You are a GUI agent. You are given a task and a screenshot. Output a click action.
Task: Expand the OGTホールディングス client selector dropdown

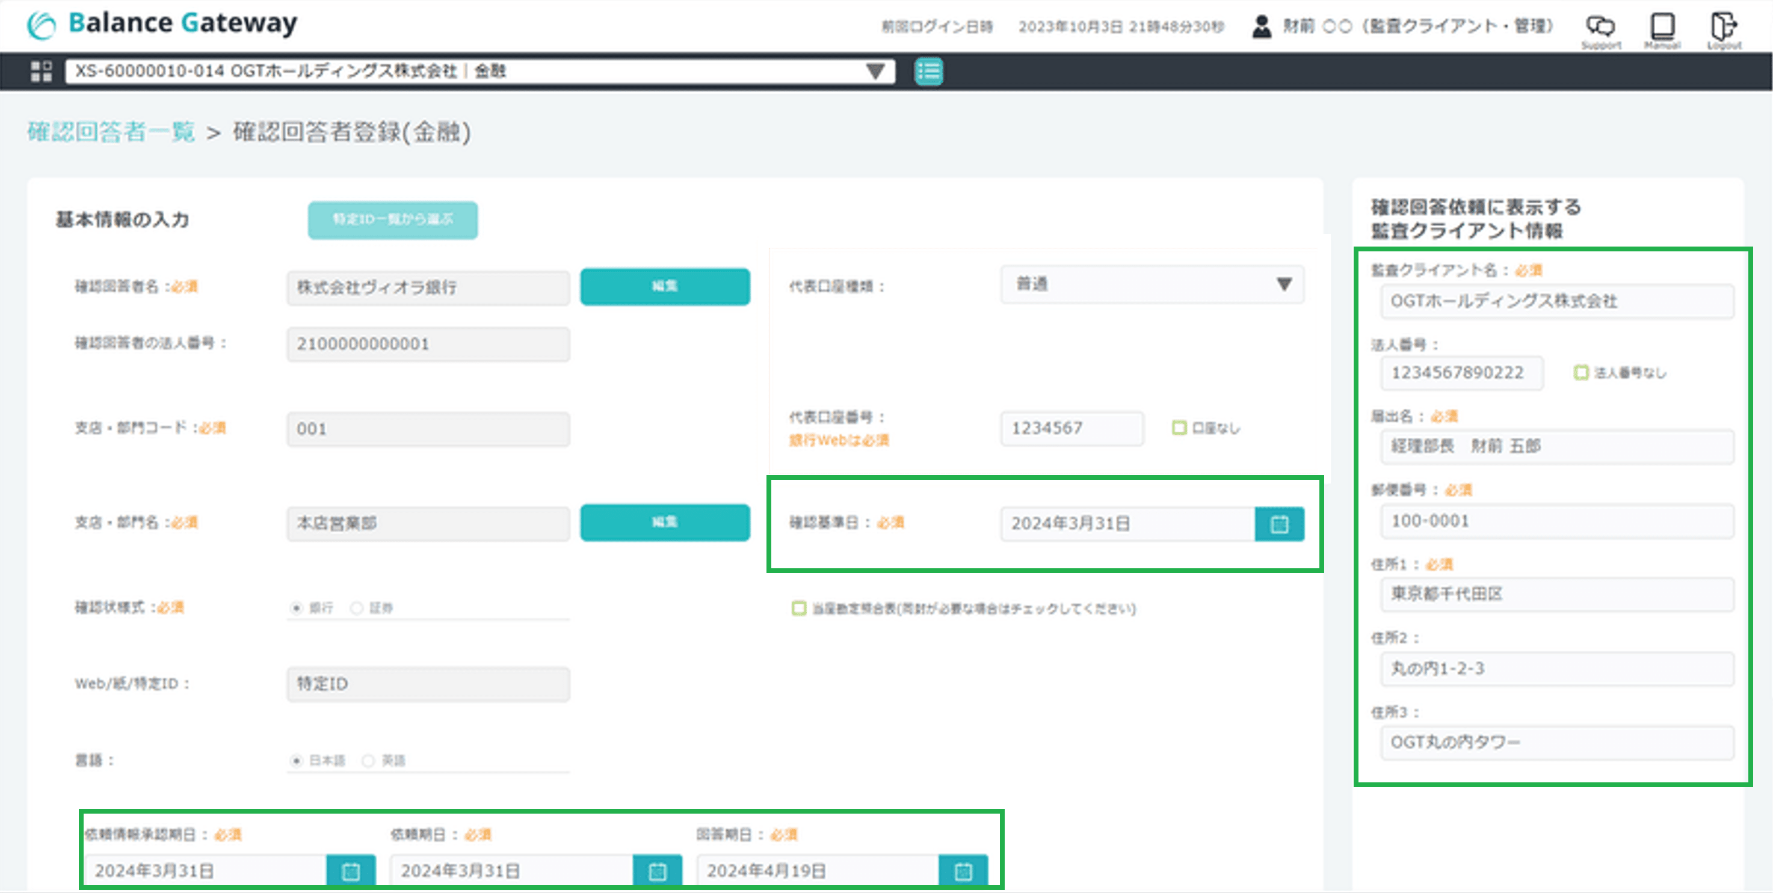coord(875,71)
